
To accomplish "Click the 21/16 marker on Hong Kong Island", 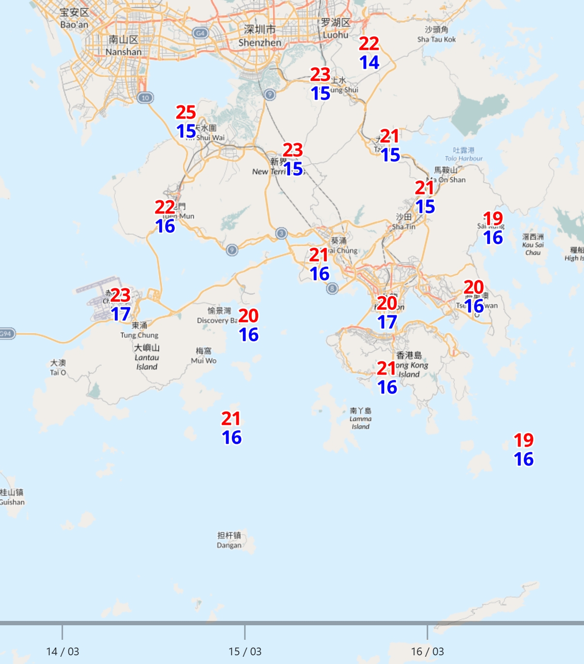I will [x=387, y=377].
